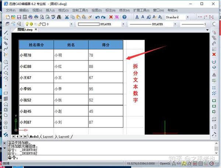221x168 pixels.
Task: Toggle the yellow annotation icon in status bar
Action: coord(184,163)
